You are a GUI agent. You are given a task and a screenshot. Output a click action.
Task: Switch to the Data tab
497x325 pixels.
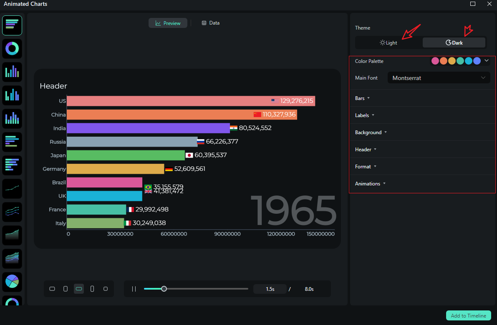(x=210, y=23)
